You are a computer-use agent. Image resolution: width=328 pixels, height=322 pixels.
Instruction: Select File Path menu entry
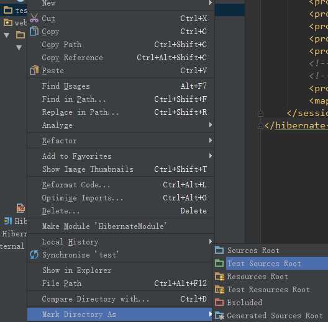click(121, 283)
